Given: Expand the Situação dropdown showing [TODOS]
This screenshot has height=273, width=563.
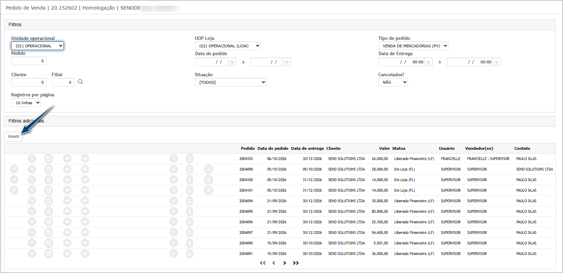Looking at the screenshot, I should (x=231, y=82).
